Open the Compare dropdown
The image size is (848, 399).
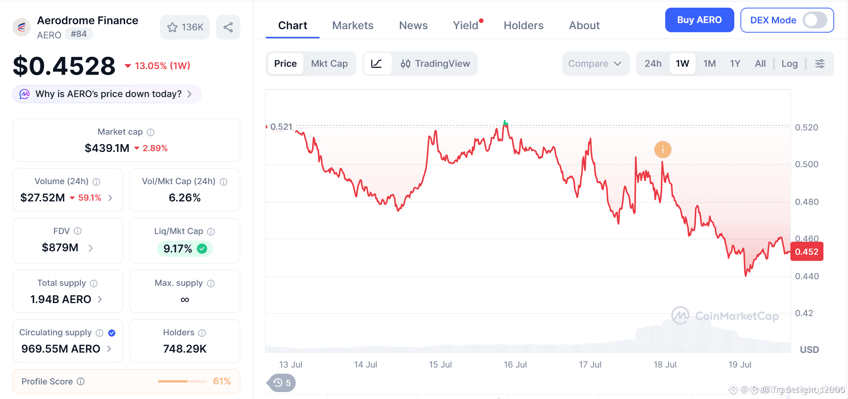click(596, 64)
